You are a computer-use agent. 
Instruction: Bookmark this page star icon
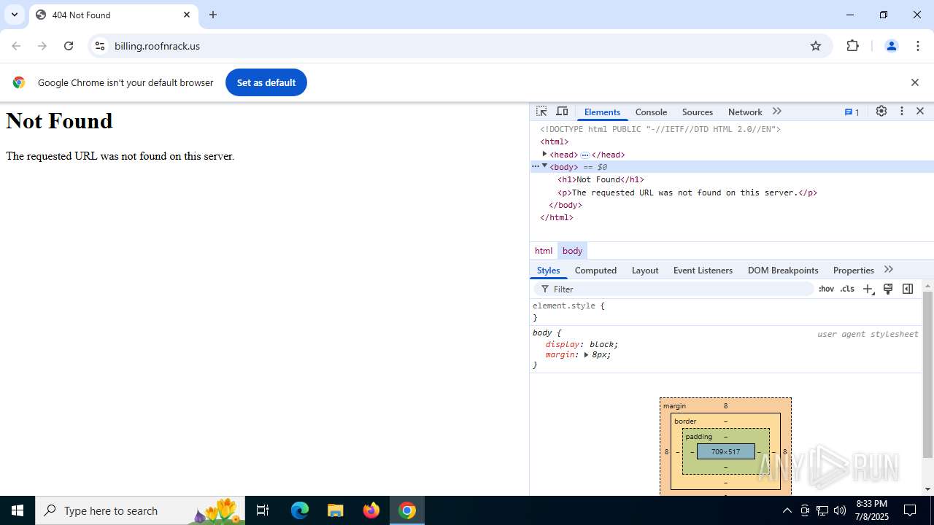(816, 46)
